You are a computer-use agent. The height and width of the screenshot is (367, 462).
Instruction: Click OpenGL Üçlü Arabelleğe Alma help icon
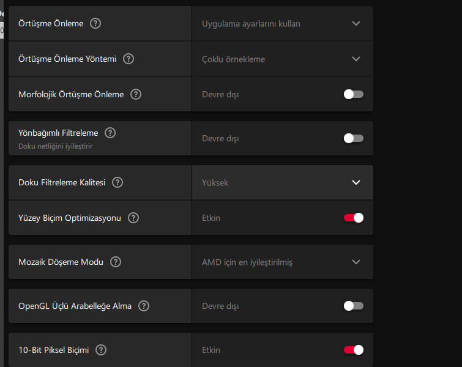pos(144,306)
